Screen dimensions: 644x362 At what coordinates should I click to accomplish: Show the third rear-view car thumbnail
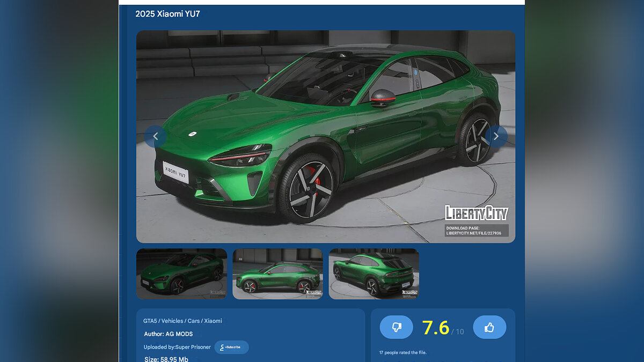click(374, 274)
